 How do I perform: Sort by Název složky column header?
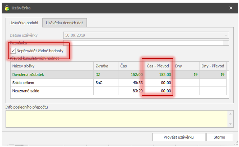[52, 66]
